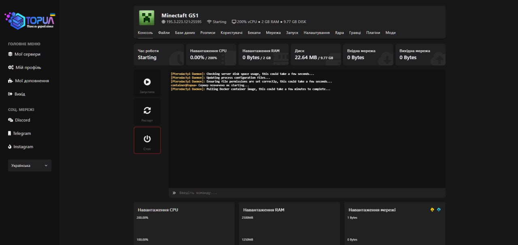The width and height of the screenshot is (518, 245).
Task: Click the TOPUA logo
Action: tap(30, 20)
